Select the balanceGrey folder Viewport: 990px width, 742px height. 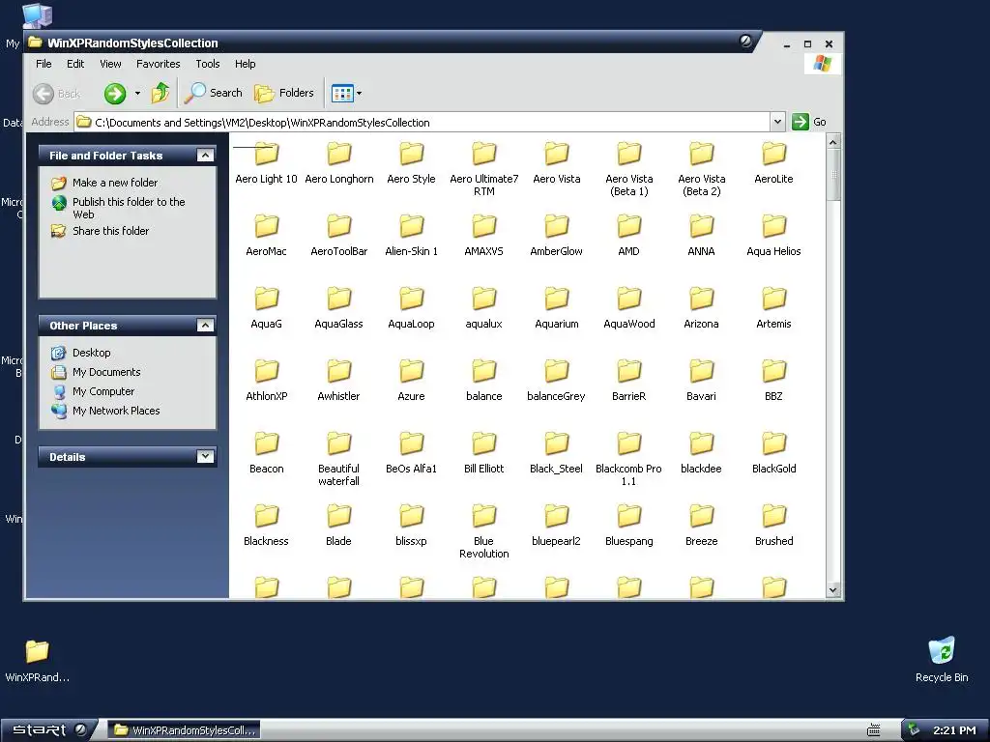(556, 381)
